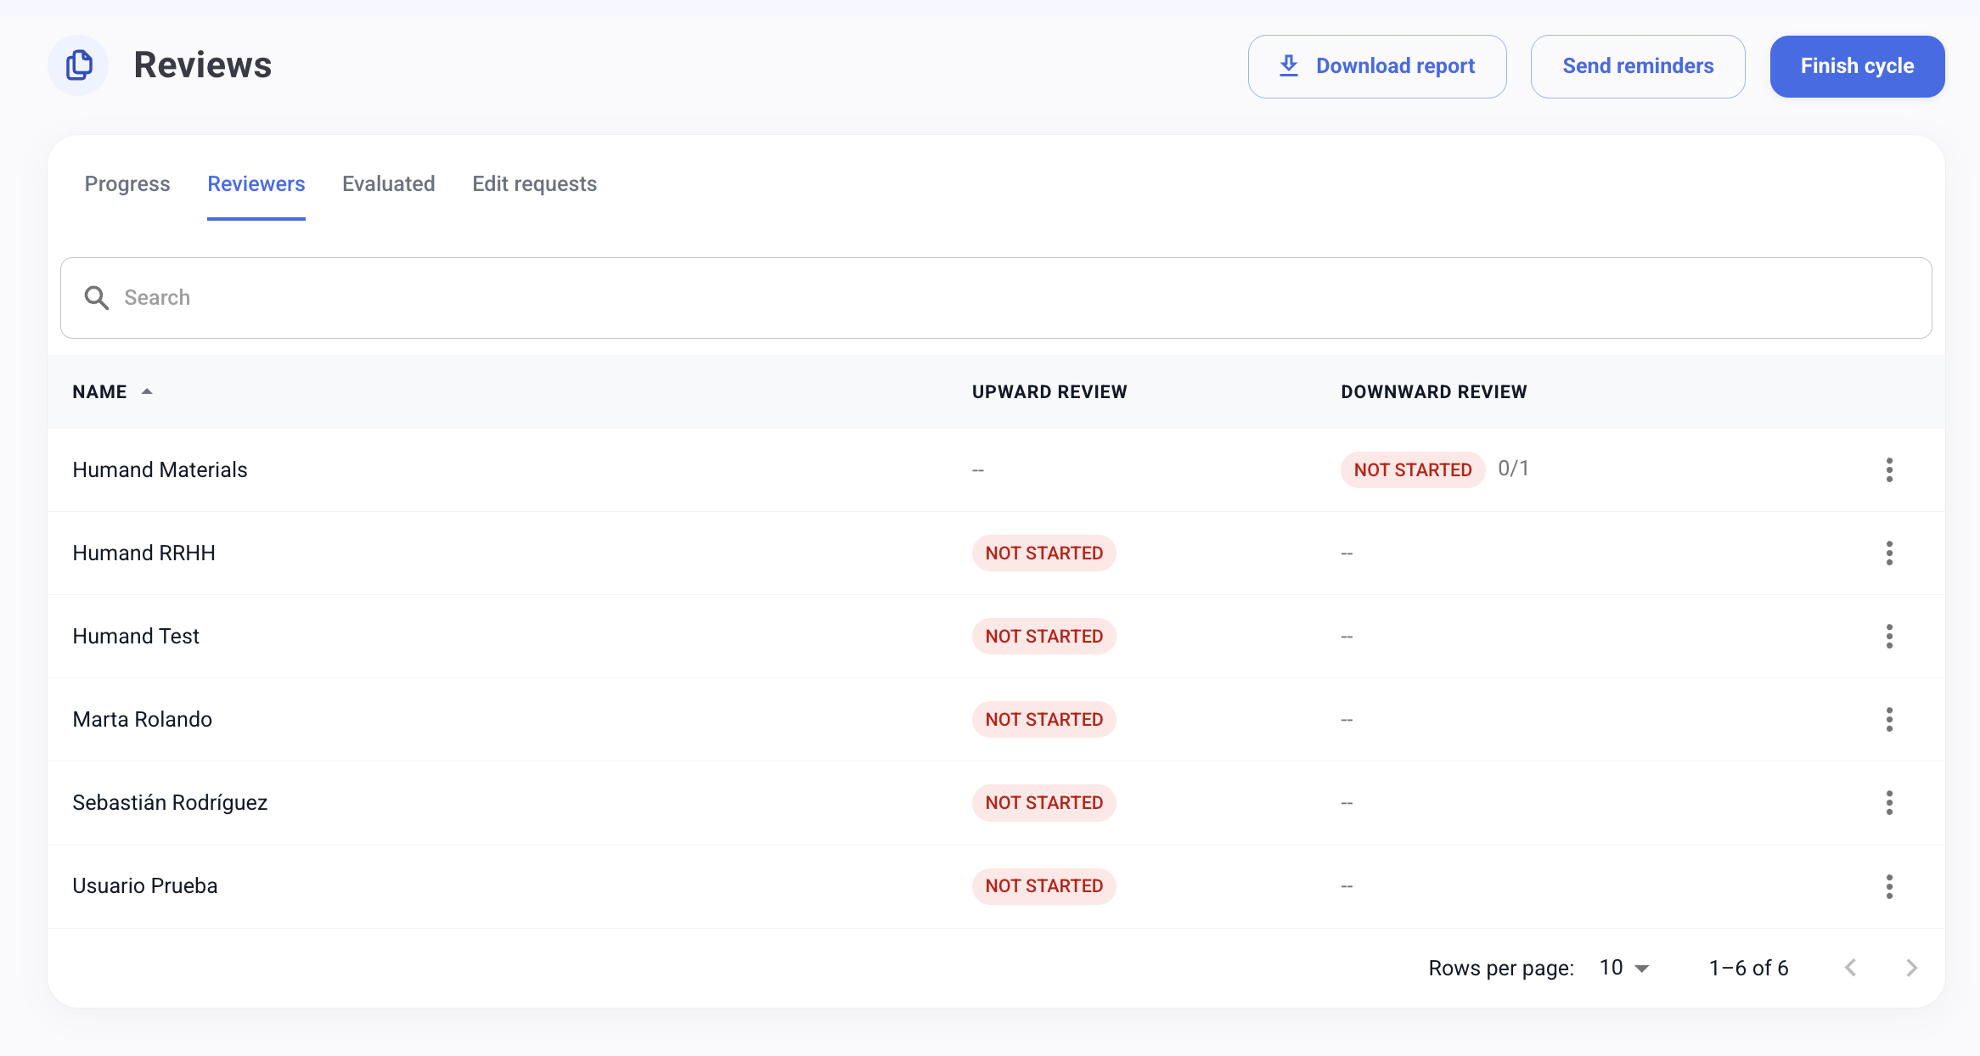Open three-dot menu for Humand RRHH
The image size is (1980, 1056).
[1889, 553]
